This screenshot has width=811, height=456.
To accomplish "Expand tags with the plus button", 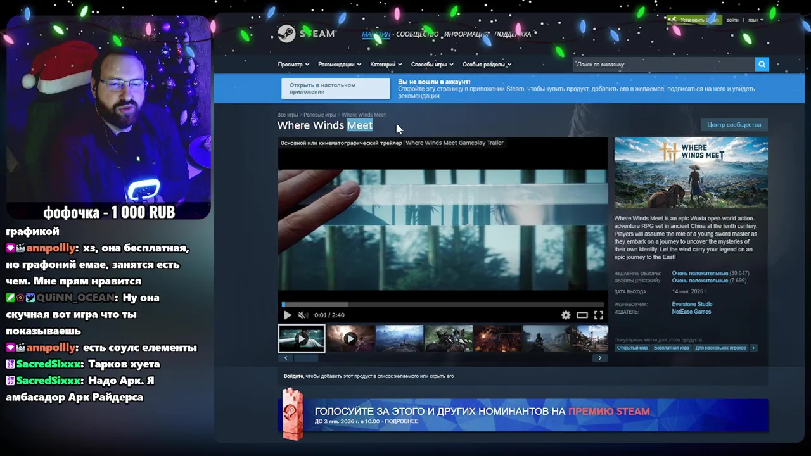I will 753,348.
